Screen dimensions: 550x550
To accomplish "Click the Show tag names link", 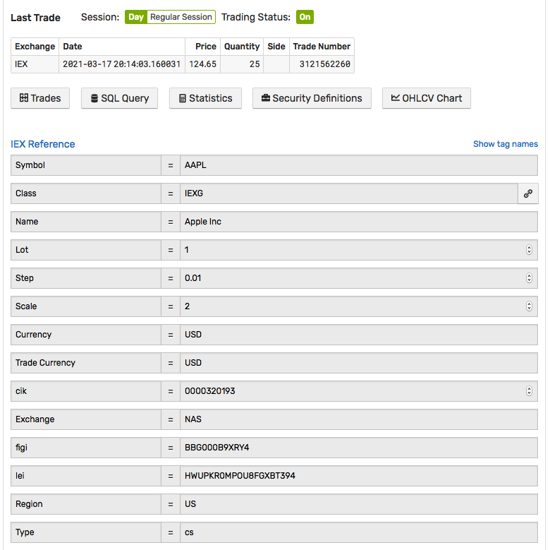I will 505,144.
